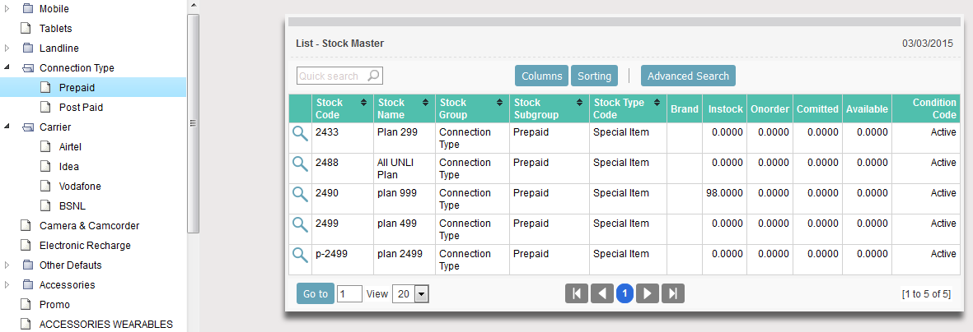Sort by Stock Code column arrows
The width and height of the screenshot is (973, 332).
click(x=363, y=103)
